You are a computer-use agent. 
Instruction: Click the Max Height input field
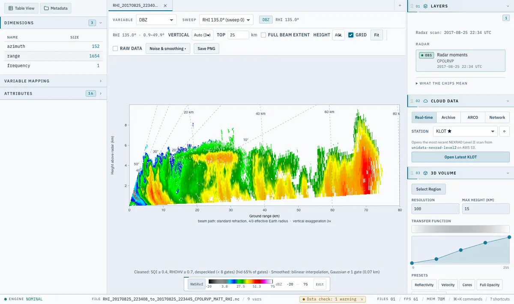pyautogui.click(x=486, y=209)
